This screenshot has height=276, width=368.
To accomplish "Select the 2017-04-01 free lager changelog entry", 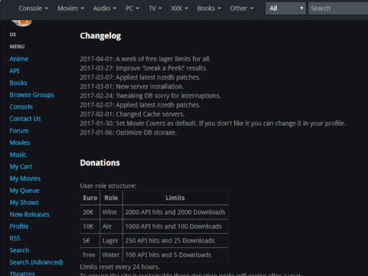I will [x=145, y=59].
